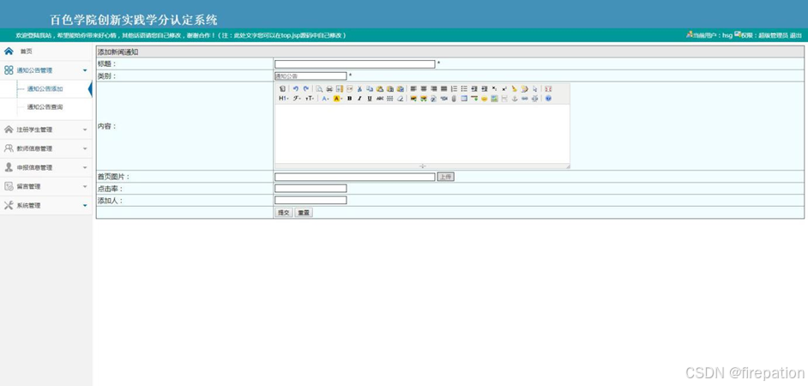808x386 pixels.
Task: Click 上传 upload button
Action: point(446,177)
